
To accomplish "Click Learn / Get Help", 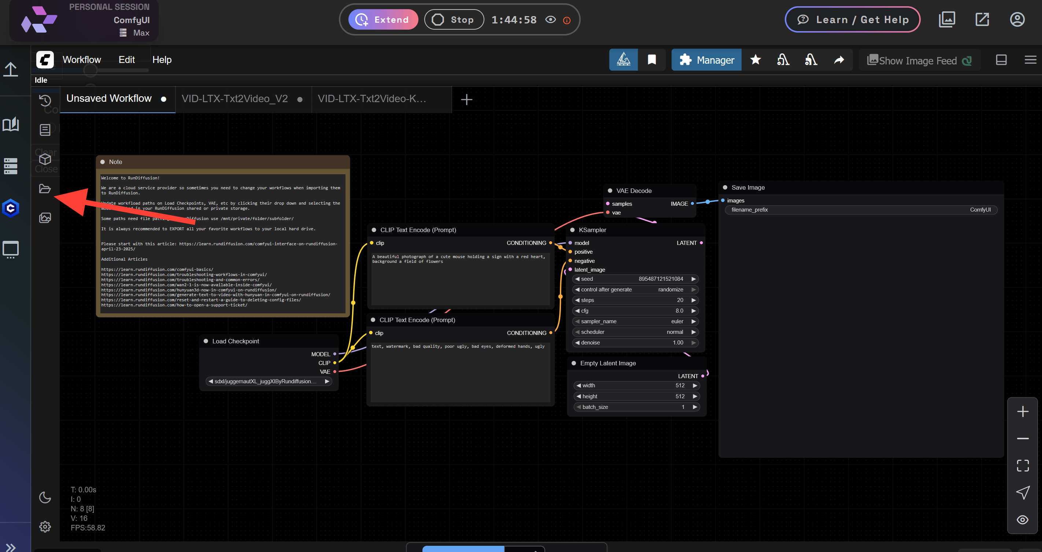I will (852, 19).
